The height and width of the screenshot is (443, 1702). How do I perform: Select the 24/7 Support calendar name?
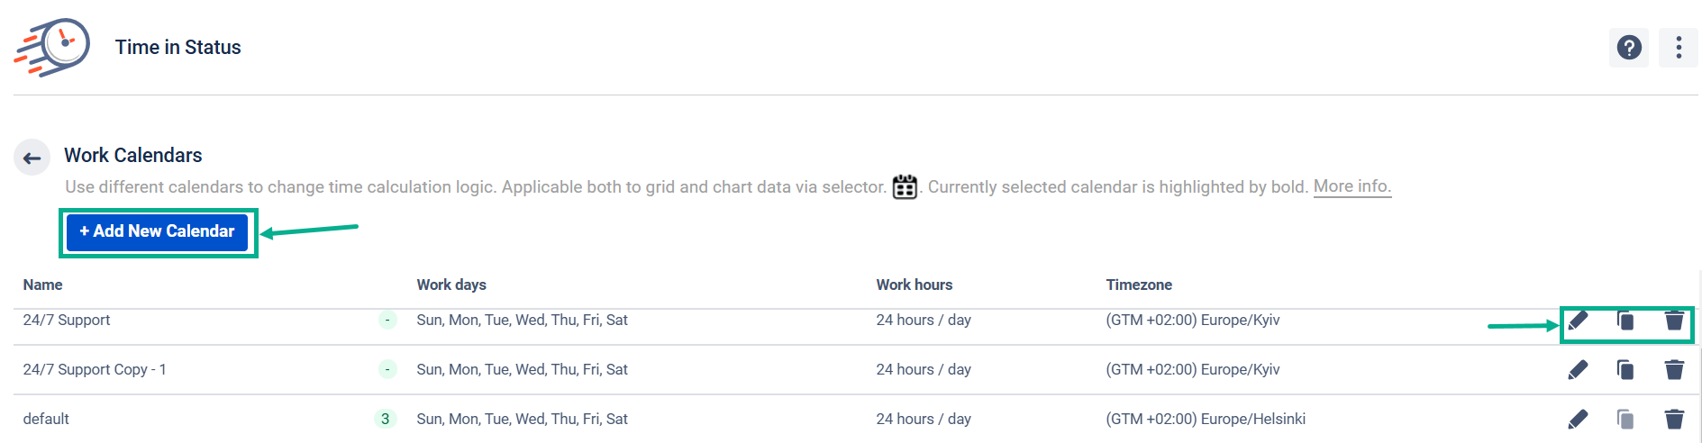coord(67,320)
